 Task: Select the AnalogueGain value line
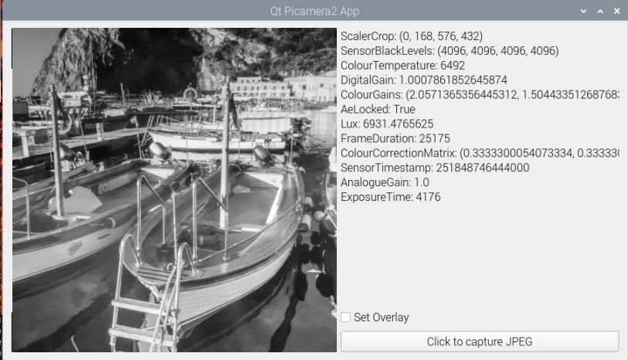tap(385, 182)
